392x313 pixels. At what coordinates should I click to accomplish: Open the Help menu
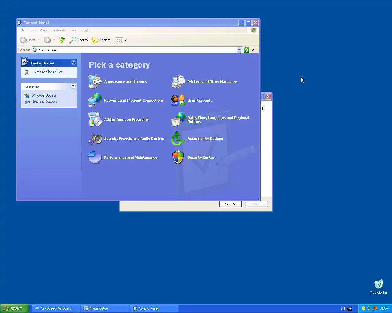pyautogui.click(x=86, y=30)
